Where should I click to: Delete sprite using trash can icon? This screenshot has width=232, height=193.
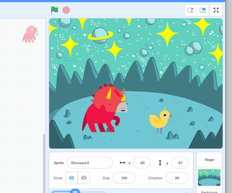coord(75,191)
